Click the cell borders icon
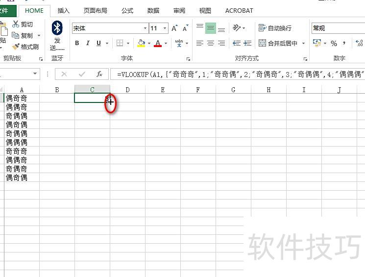 (120, 43)
